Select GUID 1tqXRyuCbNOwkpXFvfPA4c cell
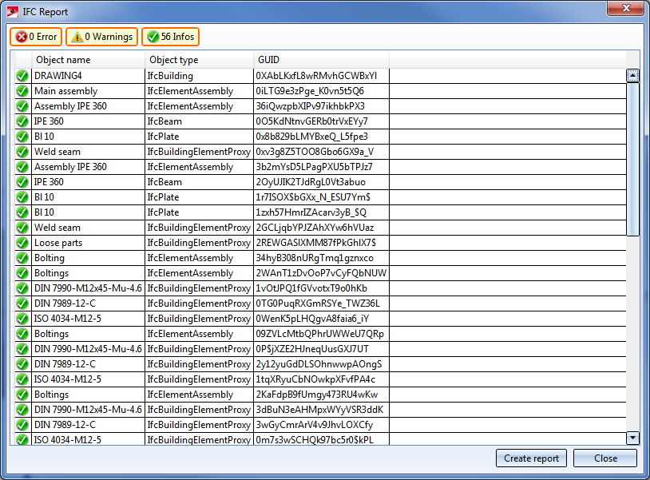 click(x=321, y=379)
